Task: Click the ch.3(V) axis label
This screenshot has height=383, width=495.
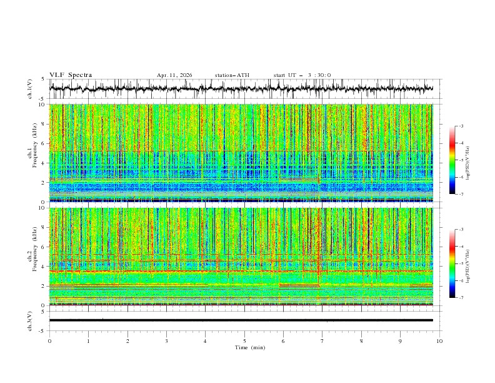Action: coord(30,321)
